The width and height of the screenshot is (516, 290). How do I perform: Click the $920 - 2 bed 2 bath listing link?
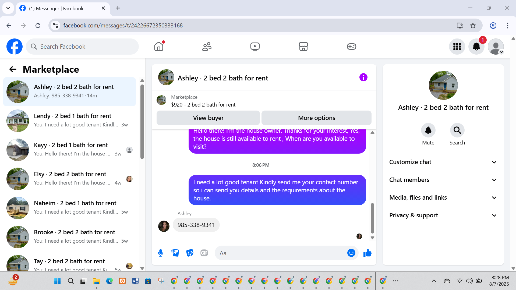(203, 105)
